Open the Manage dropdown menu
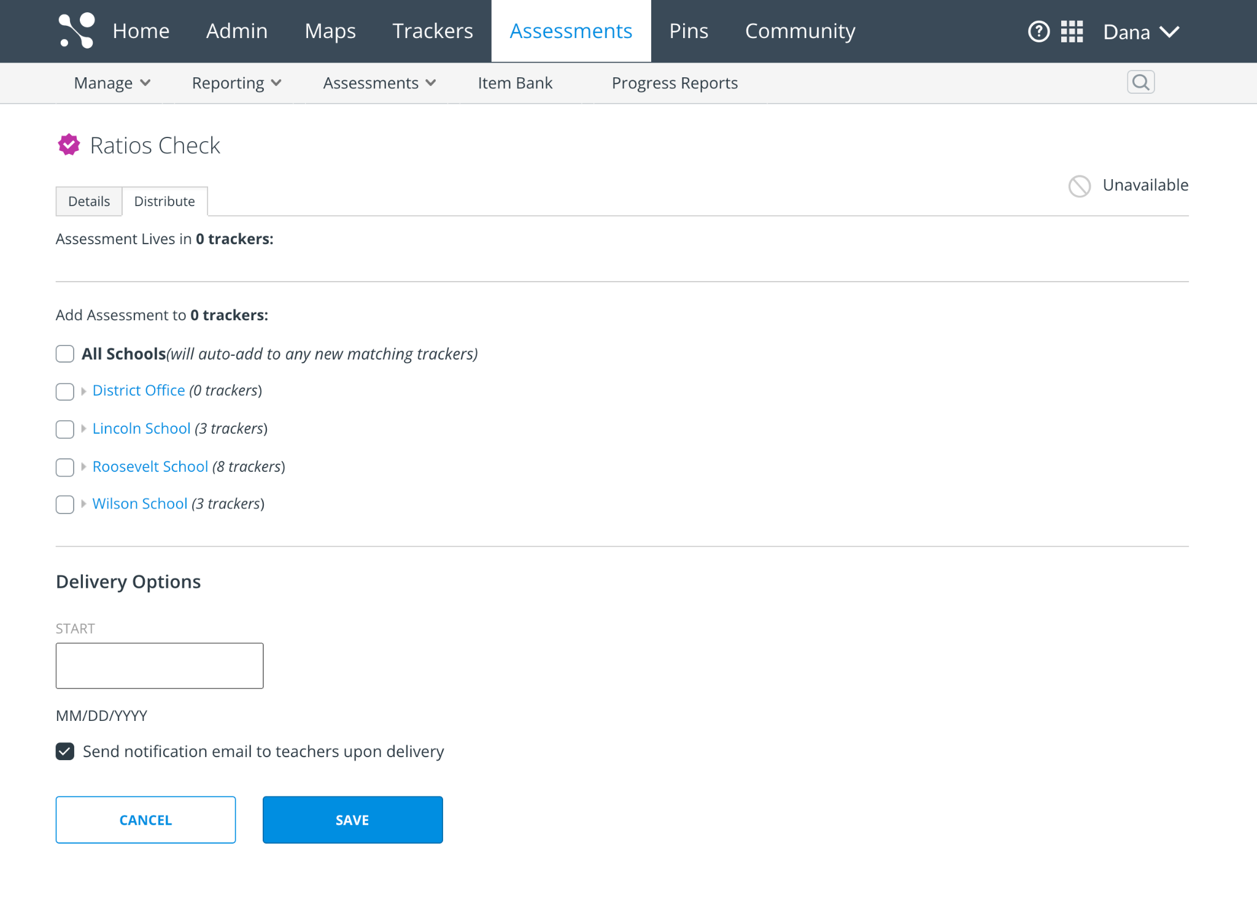 tap(112, 83)
